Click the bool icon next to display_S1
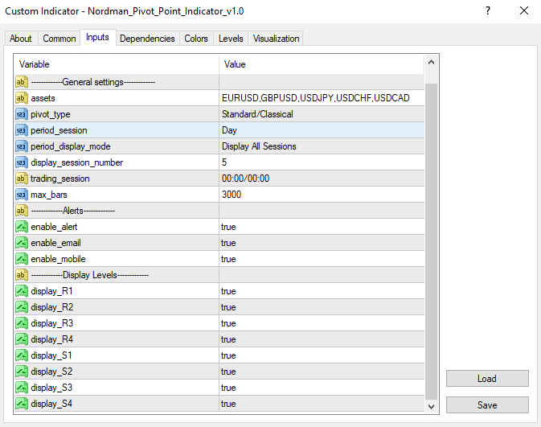 [22, 355]
